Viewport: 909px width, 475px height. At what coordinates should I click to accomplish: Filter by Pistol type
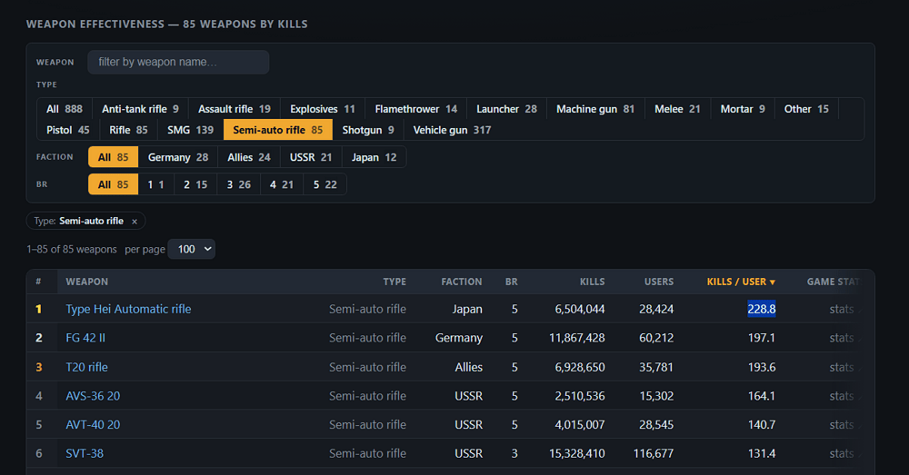click(x=68, y=130)
